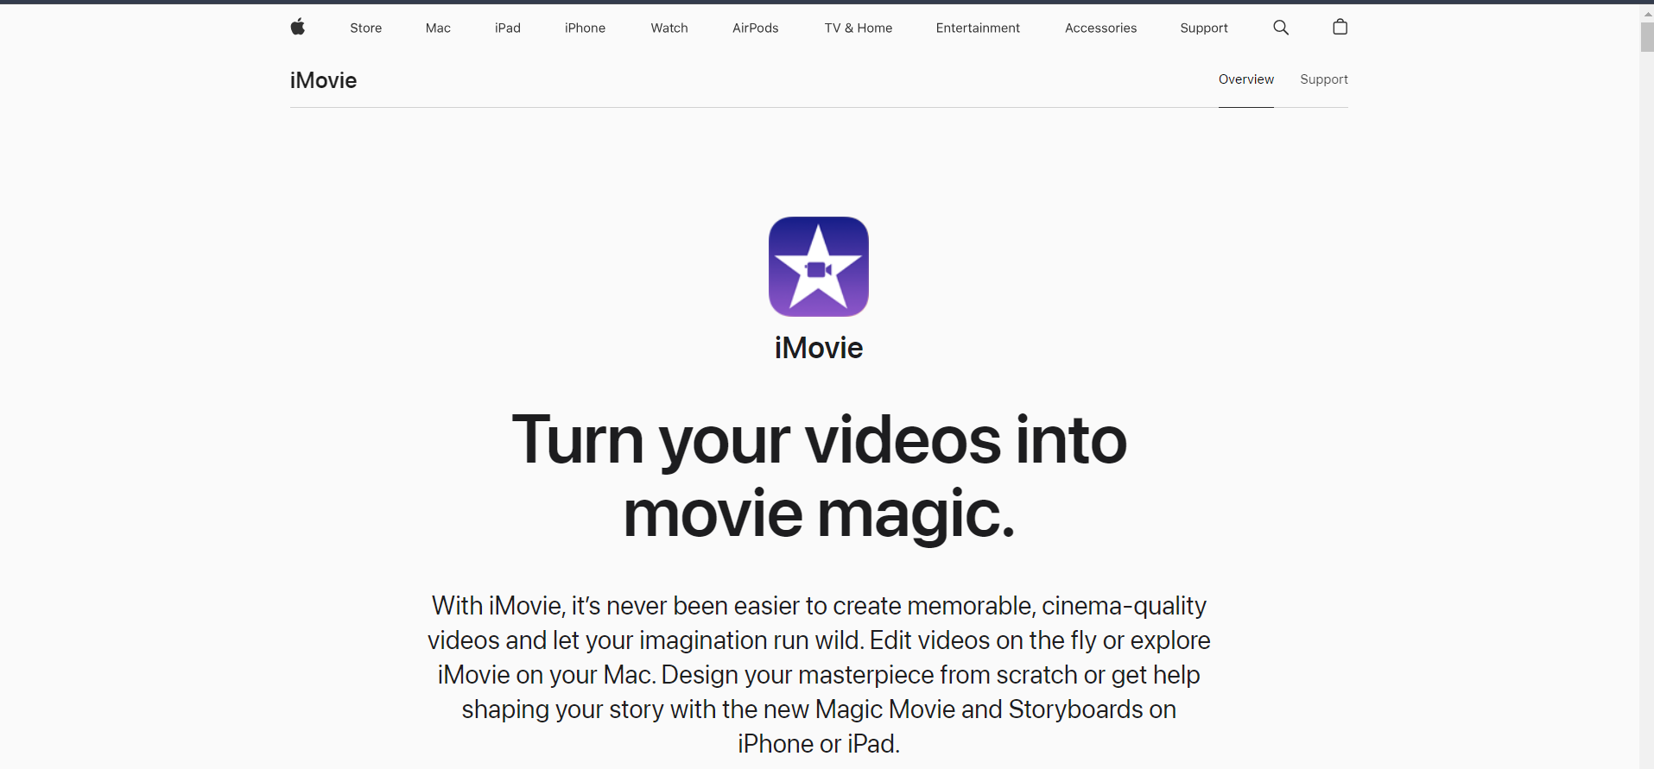Open the Store menu

pos(366,28)
